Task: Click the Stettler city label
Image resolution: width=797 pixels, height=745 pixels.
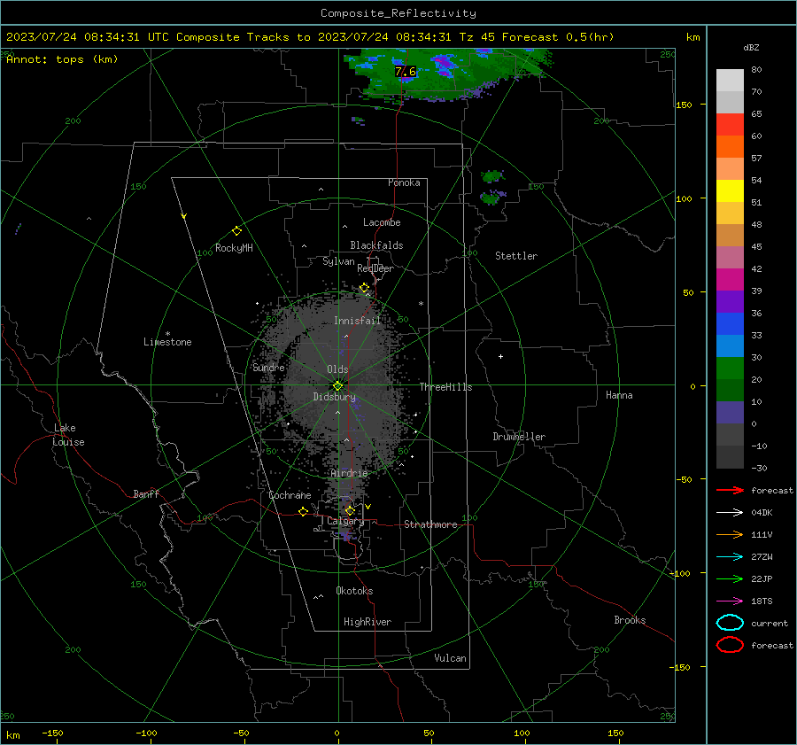Action: click(x=516, y=256)
